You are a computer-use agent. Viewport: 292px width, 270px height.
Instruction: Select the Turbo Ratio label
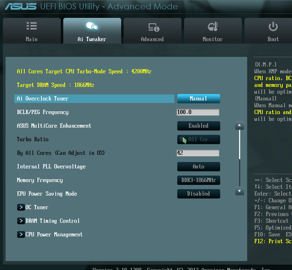(x=33, y=139)
